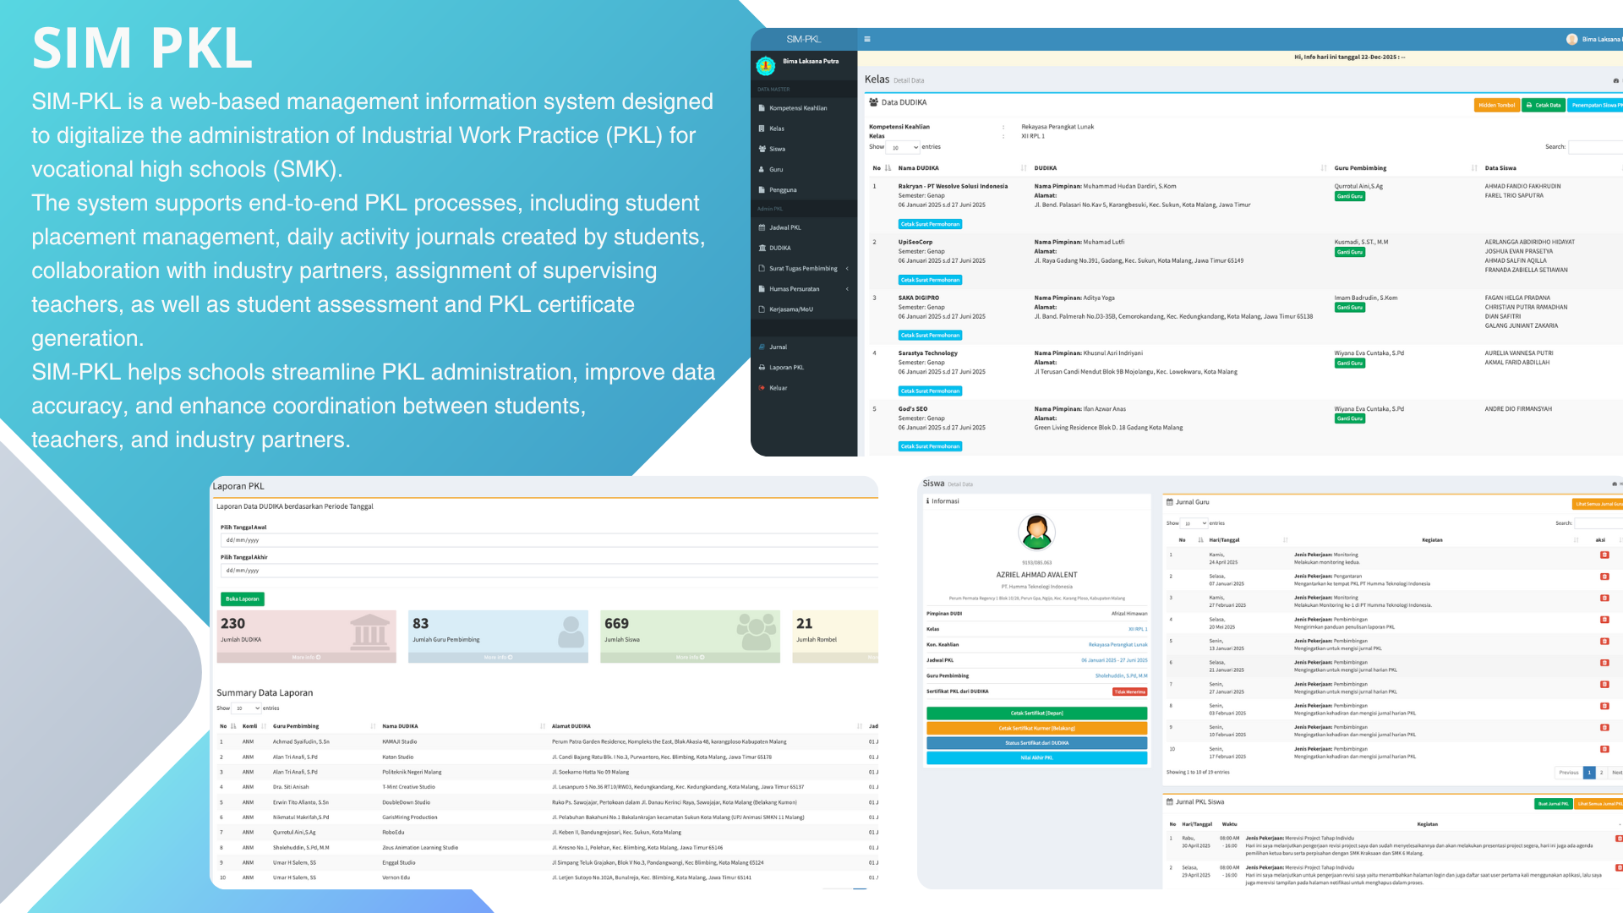
Task: Click the hamburger sidebar toggle icon
Action: [866, 39]
